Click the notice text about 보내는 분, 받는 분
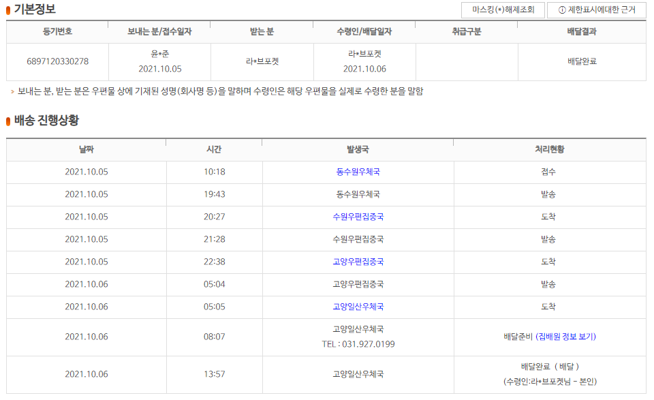Viewport: 654px width, 400px height. 220,91
